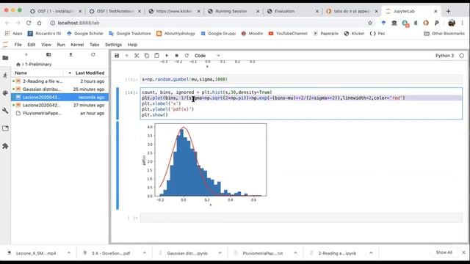Open the AboutHydrology bookmark

click(176, 34)
